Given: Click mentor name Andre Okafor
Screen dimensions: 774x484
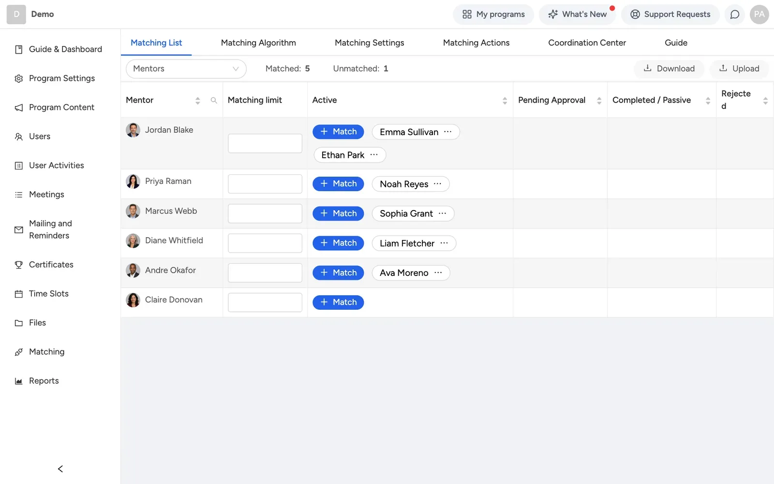Looking at the screenshot, I should pos(170,270).
